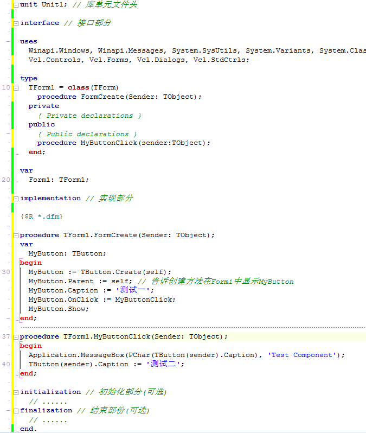Click gutter line number 30
Screen dimensions: 366x433
pyautogui.click(x=6, y=272)
